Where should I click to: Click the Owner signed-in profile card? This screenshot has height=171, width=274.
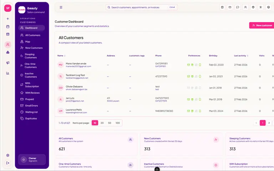click(32, 160)
